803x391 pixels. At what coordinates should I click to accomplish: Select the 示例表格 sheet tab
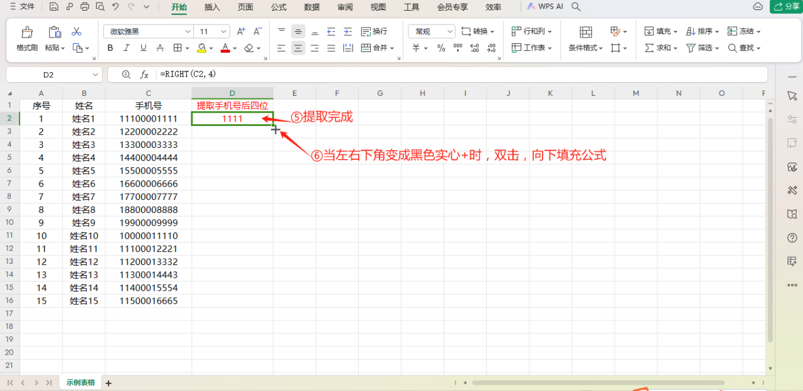pos(80,382)
